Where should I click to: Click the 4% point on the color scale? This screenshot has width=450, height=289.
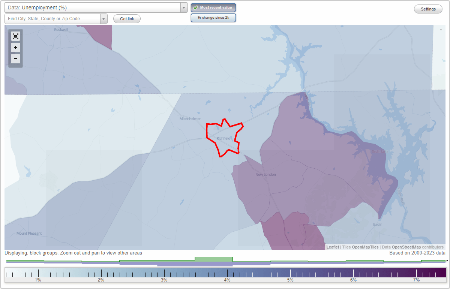click(x=226, y=274)
